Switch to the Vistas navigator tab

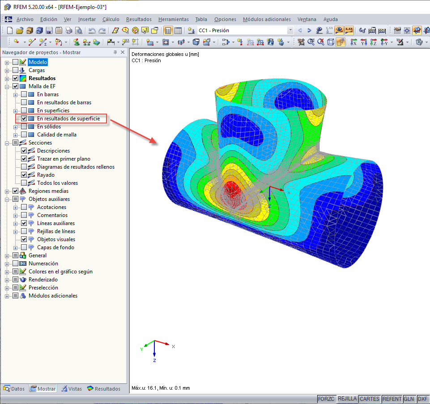72,389
